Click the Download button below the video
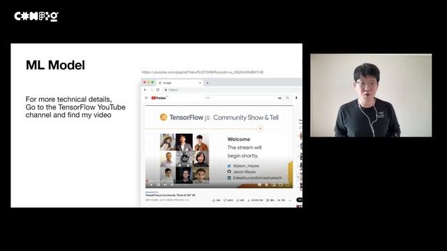The image size is (447, 251). (255, 200)
